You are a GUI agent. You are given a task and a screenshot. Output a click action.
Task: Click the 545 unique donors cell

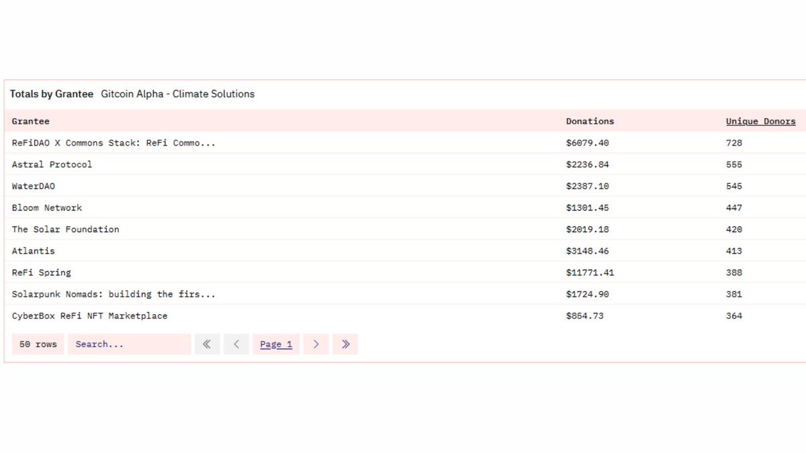(x=734, y=186)
